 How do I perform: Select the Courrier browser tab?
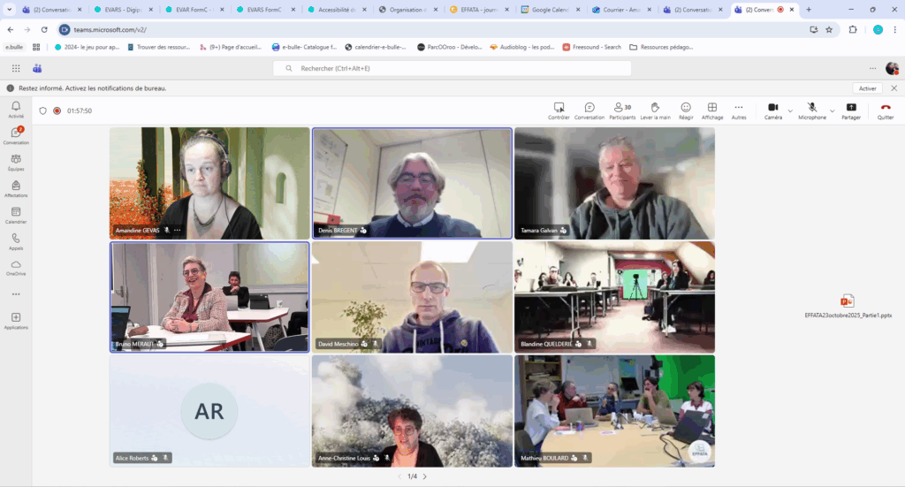pyautogui.click(x=623, y=10)
